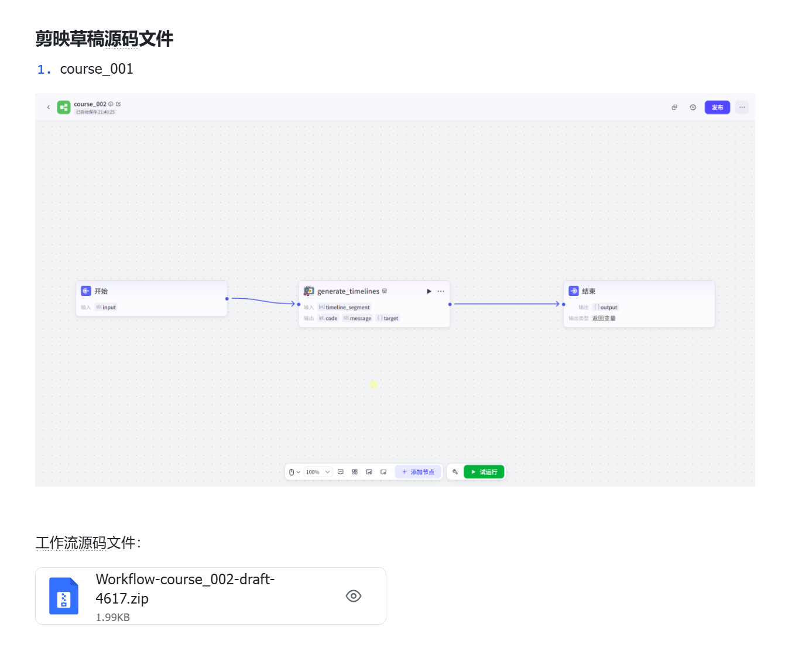Screen dimensions: 802x648
Task: Click the 已自动保存 21:40:25 autosave status
Action: click(x=95, y=112)
